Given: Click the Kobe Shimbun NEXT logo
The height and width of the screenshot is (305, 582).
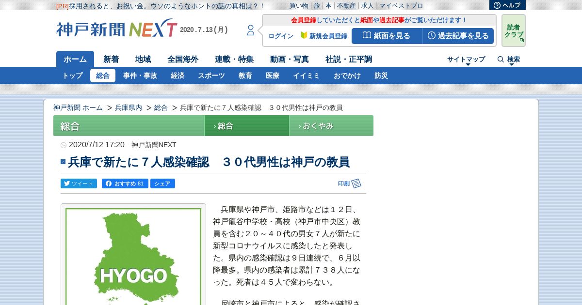Looking at the screenshot, I should click(x=117, y=29).
